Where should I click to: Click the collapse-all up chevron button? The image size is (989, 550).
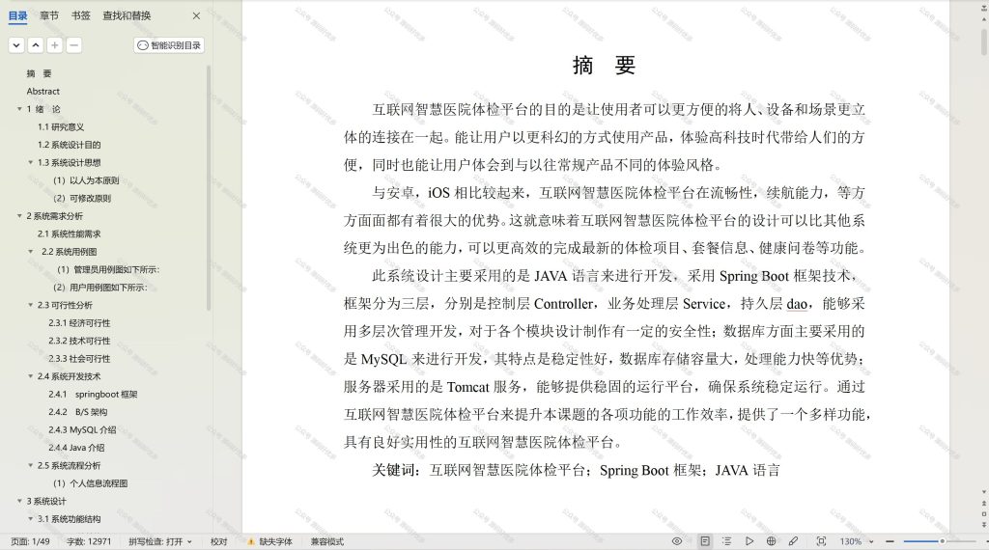pyautogui.click(x=36, y=45)
